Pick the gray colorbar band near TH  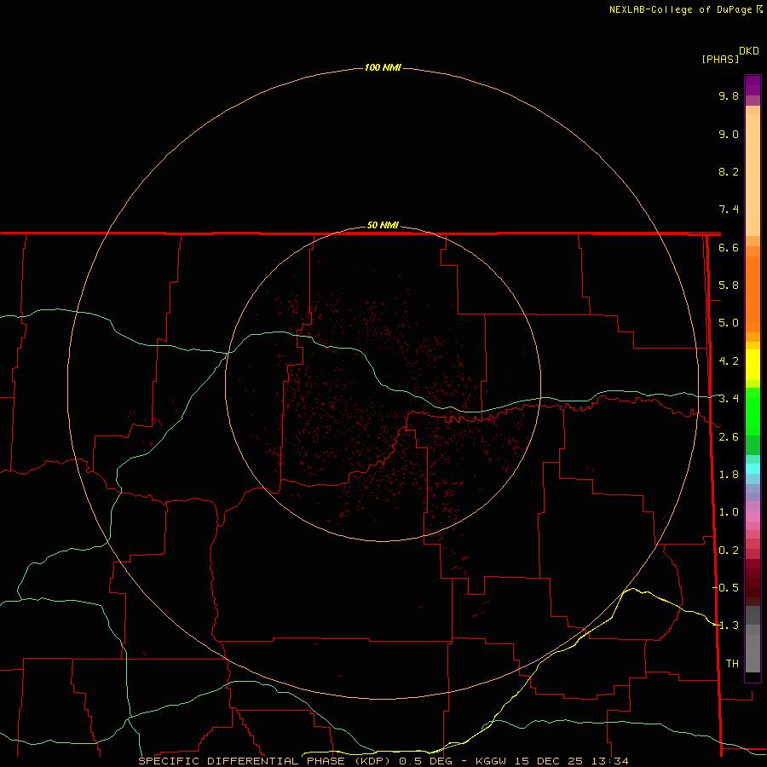(x=753, y=654)
